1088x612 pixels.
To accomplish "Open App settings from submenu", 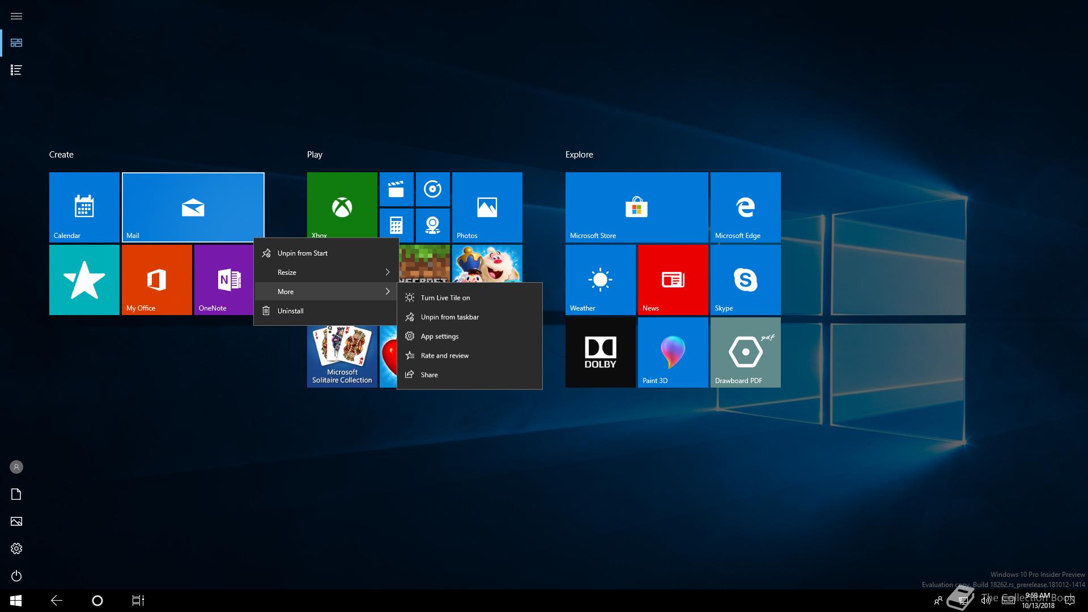I will click(470, 336).
